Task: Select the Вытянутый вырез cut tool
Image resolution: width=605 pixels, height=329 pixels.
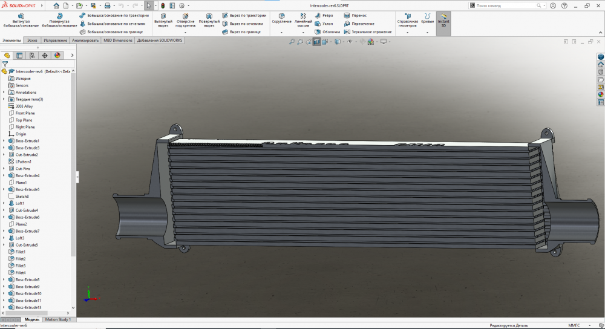Action: [x=163, y=19]
